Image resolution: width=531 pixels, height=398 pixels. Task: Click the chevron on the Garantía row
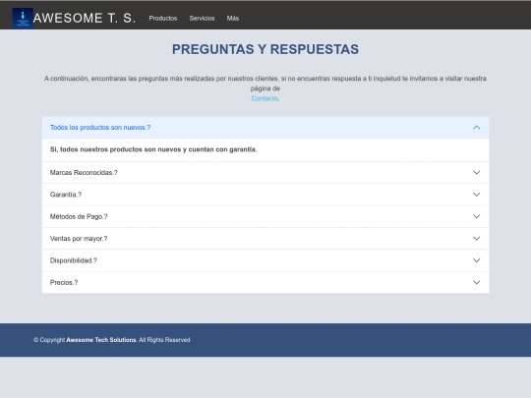click(x=476, y=195)
